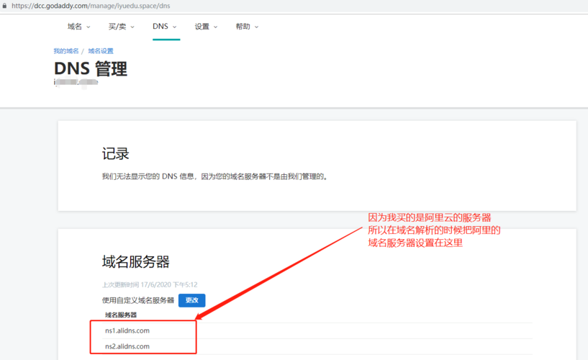Click the last updated timestamp text
The image size is (588, 360).
[x=150, y=284]
